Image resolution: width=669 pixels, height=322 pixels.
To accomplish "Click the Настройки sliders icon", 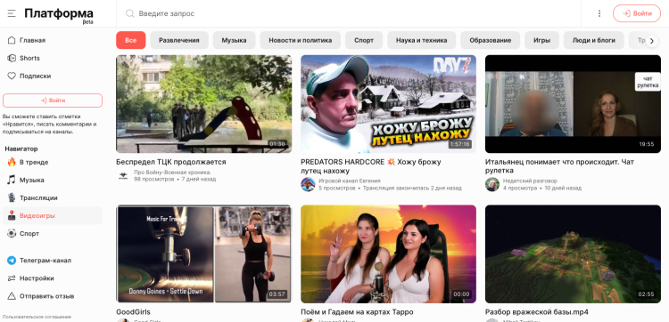I will click(12, 278).
